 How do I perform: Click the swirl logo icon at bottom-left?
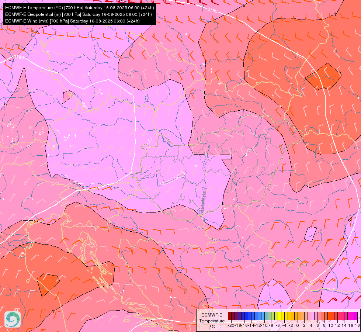(13, 319)
